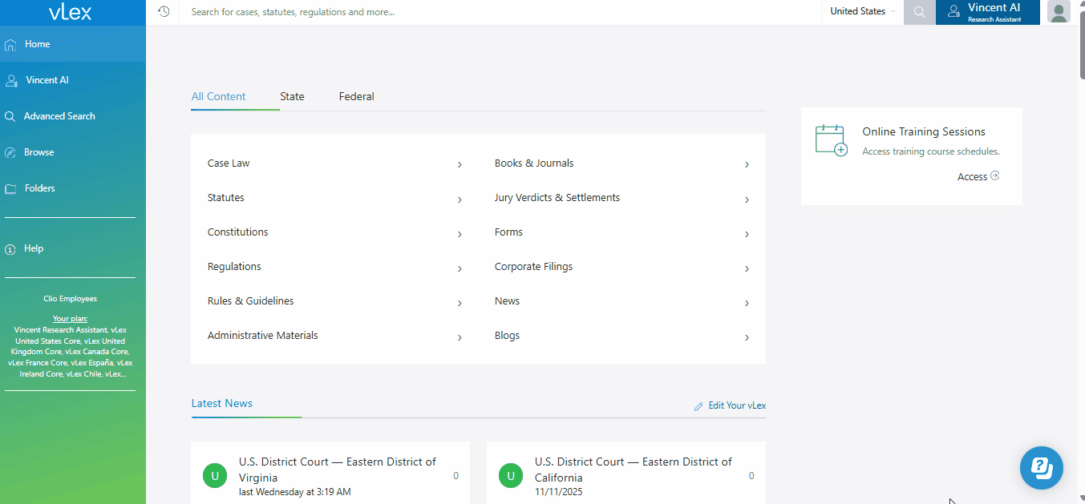Expand the Case Law category chevron

(460, 164)
